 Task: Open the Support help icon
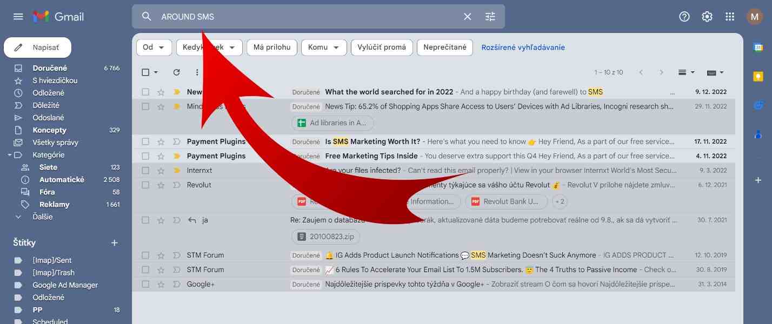(x=684, y=17)
